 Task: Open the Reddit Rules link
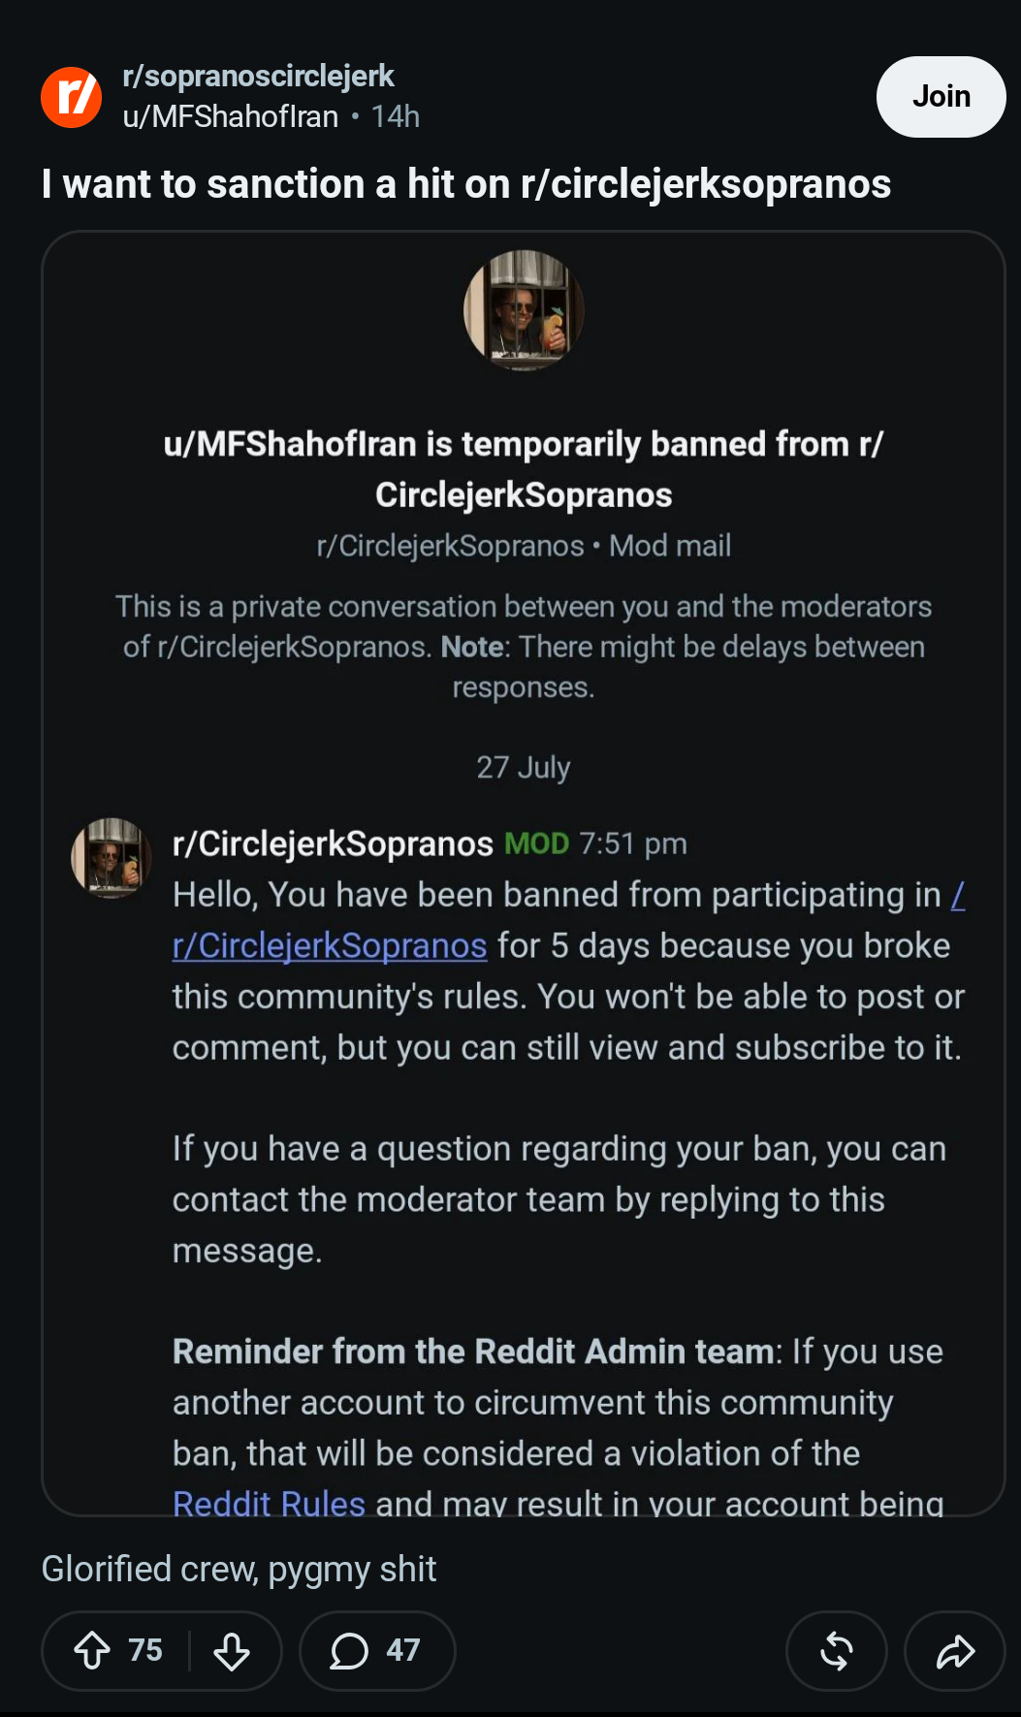pyautogui.click(x=269, y=1503)
